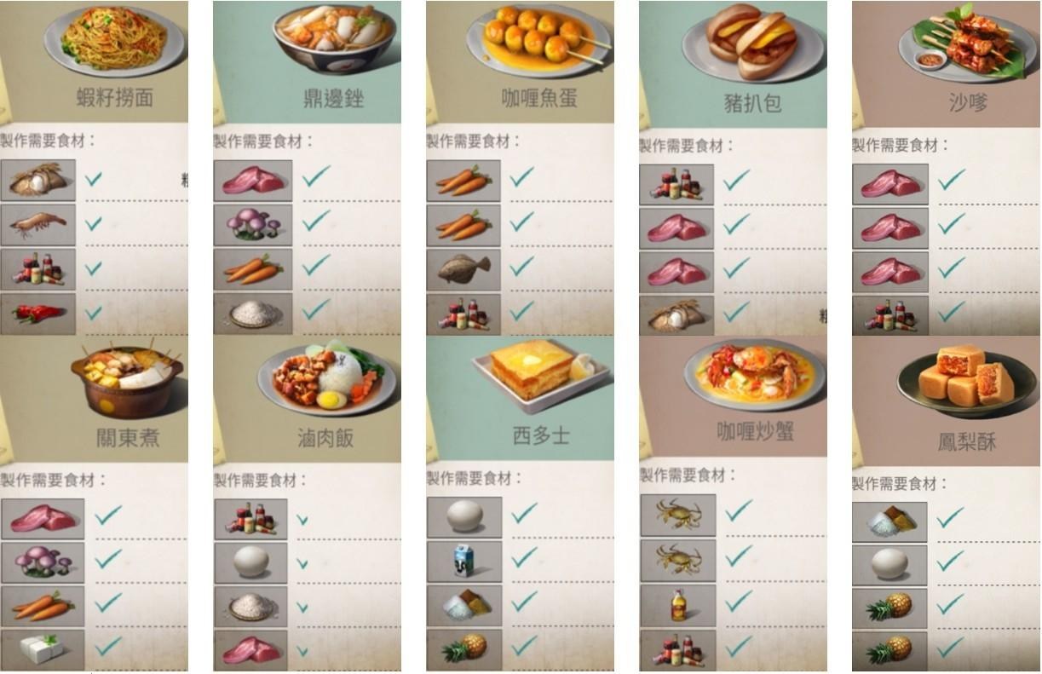The image size is (1042, 674).
Task: Toggle checkmark beside the flatfish ingredient
Action: click(x=521, y=266)
